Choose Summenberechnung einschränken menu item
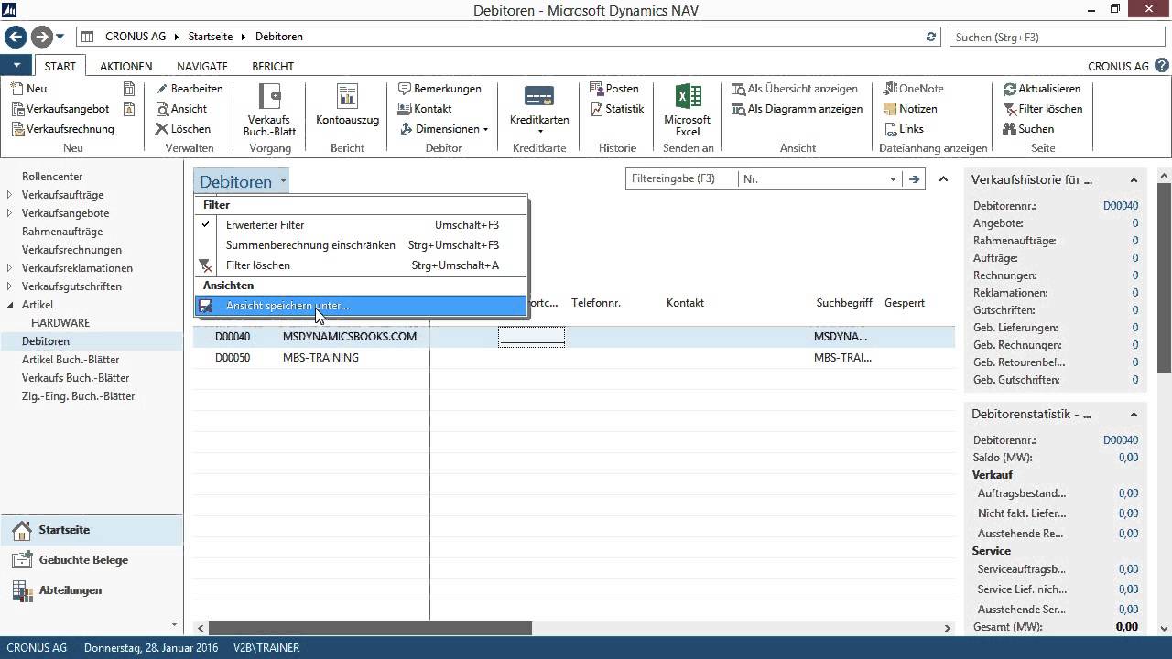This screenshot has height=659, width=1172. pos(362,245)
